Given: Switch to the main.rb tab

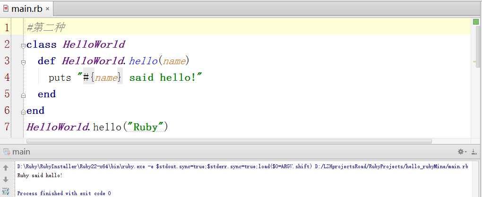Looking at the screenshot, I should (26, 9).
